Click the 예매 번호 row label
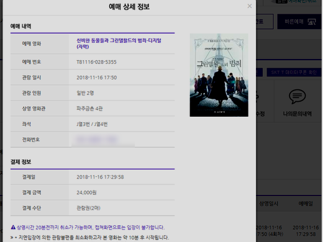 tap(32, 62)
